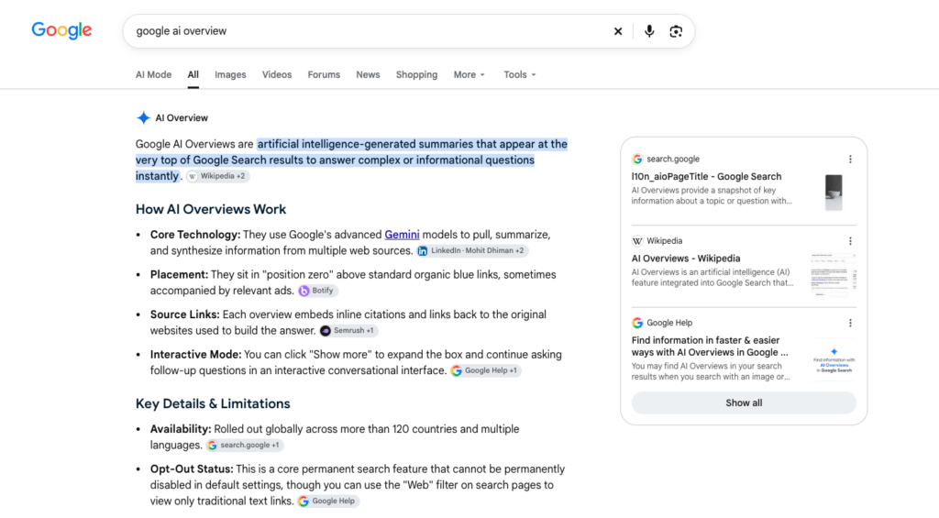Open Google Lens camera search icon
The height and width of the screenshot is (518, 939).
point(676,31)
